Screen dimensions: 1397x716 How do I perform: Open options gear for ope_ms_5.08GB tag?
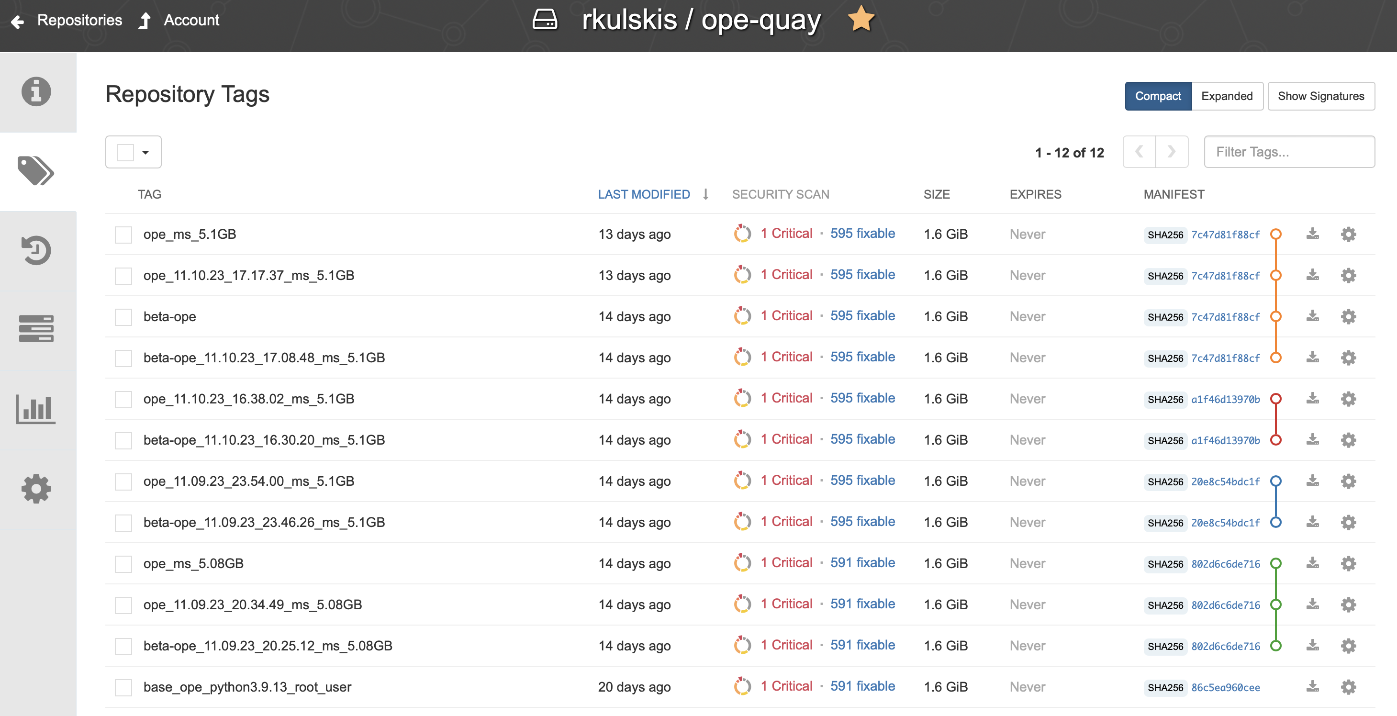[x=1348, y=564]
